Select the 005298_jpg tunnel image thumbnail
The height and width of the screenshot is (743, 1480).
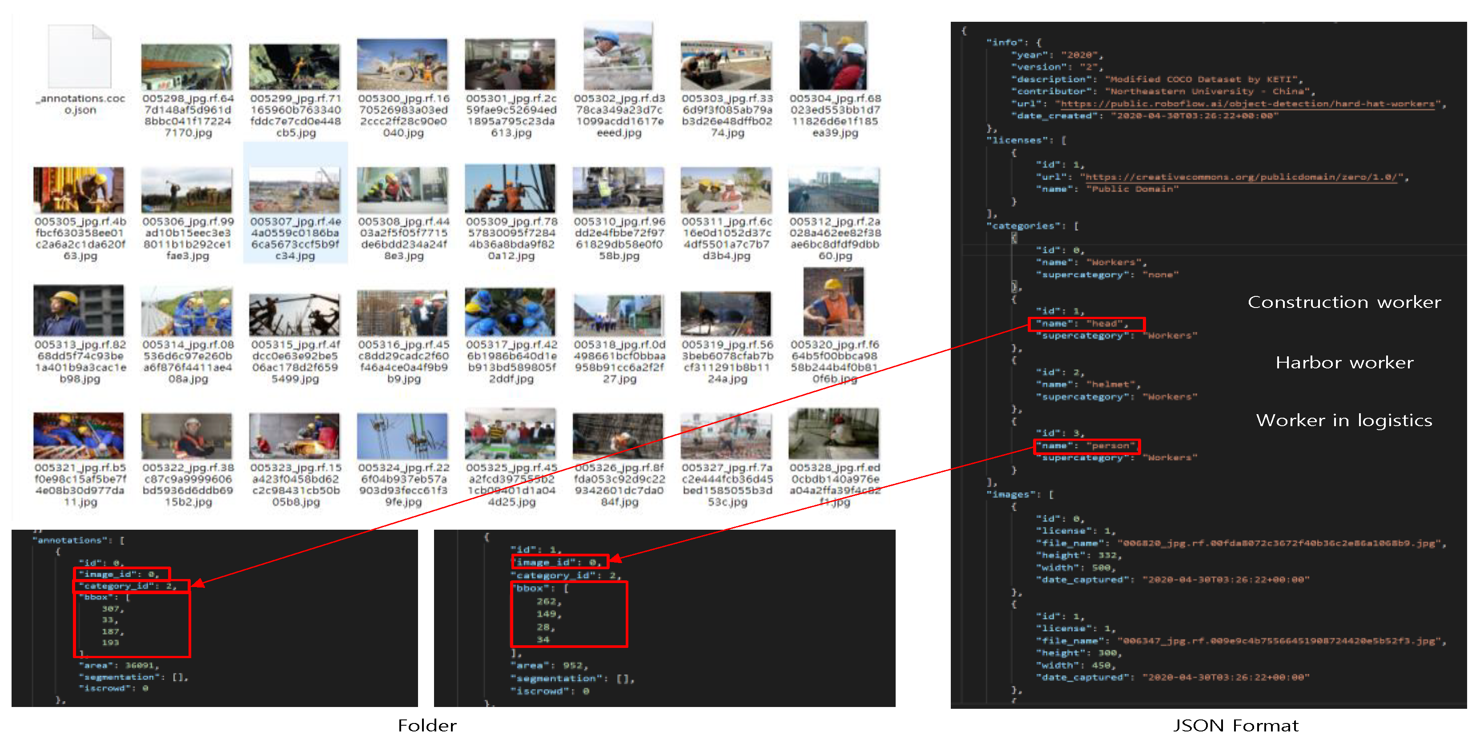tap(187, 67)
